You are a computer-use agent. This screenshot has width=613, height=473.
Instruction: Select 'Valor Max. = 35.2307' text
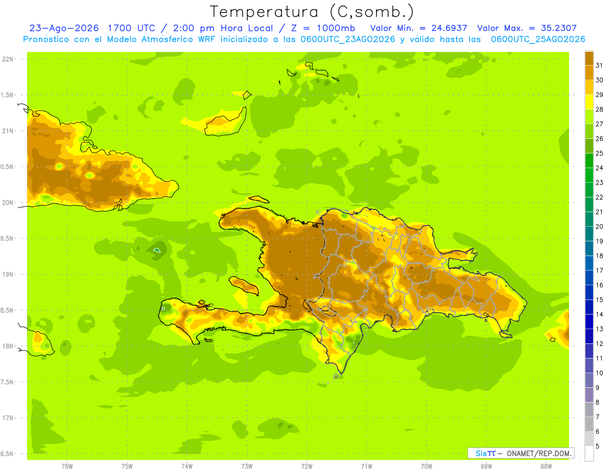point(527,28)
